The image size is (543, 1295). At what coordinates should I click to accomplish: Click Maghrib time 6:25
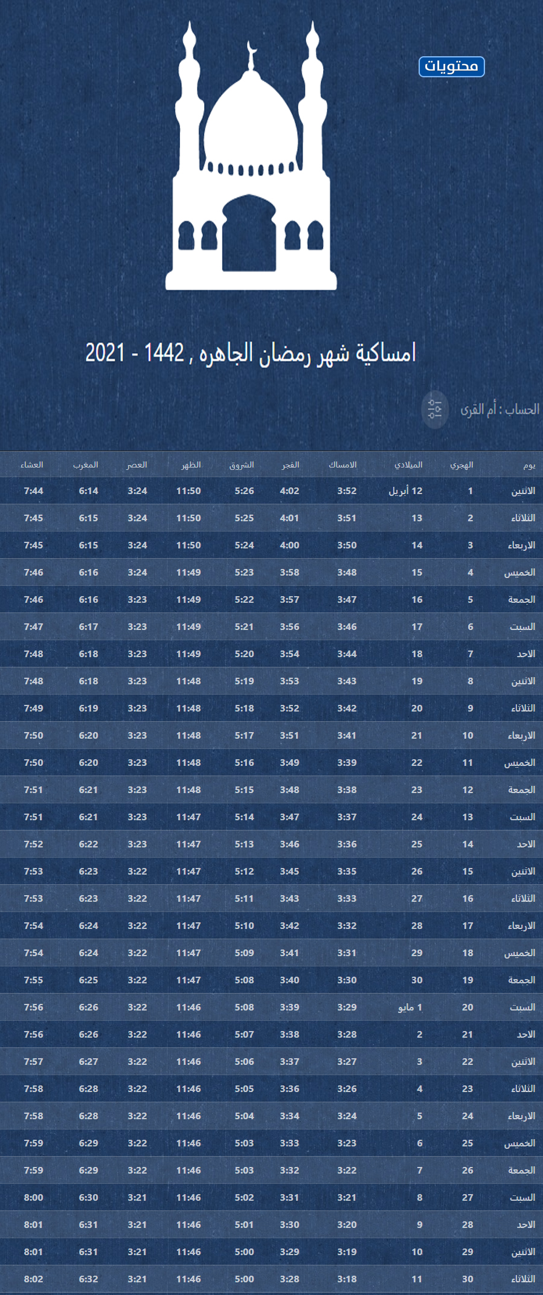click(88, 980)
